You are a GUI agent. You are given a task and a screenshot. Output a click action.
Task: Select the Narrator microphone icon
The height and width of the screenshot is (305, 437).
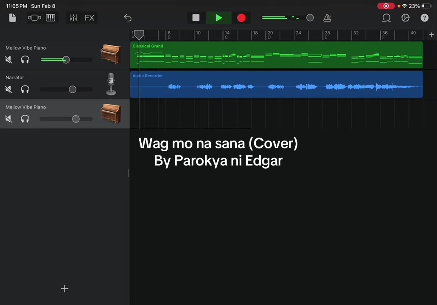pos(111,84)
